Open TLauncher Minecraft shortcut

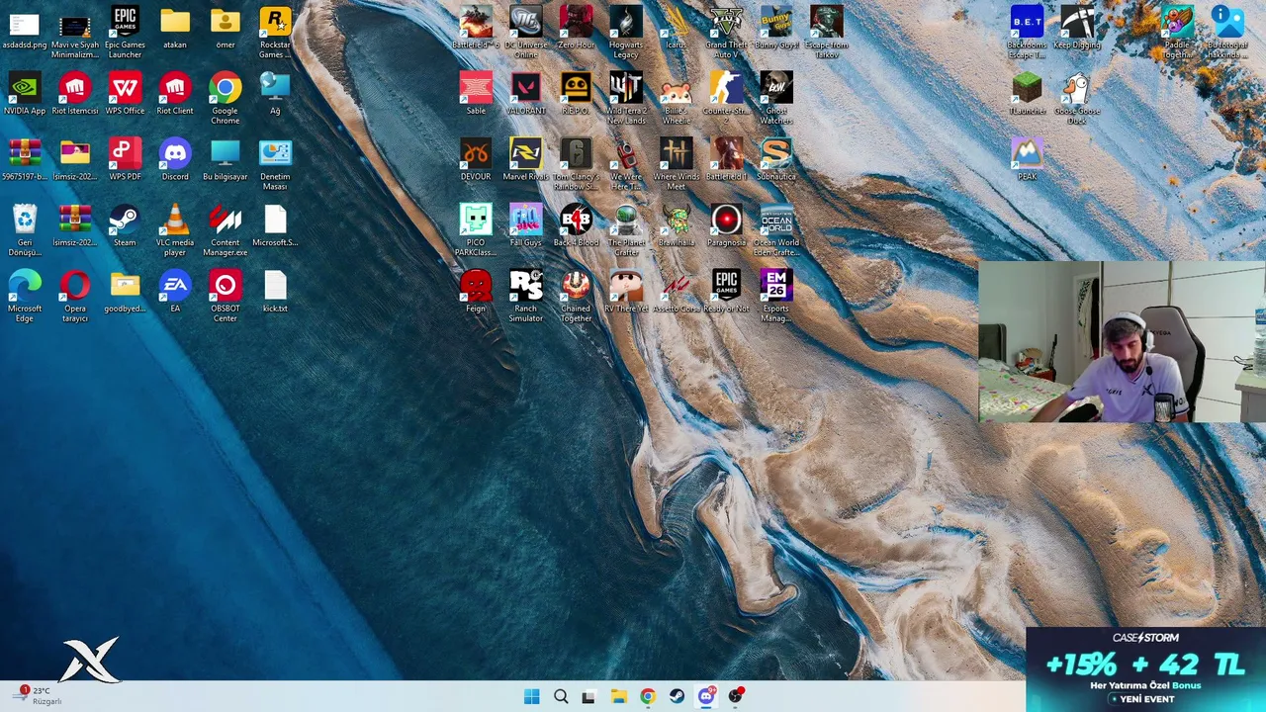coord(1027,94)
